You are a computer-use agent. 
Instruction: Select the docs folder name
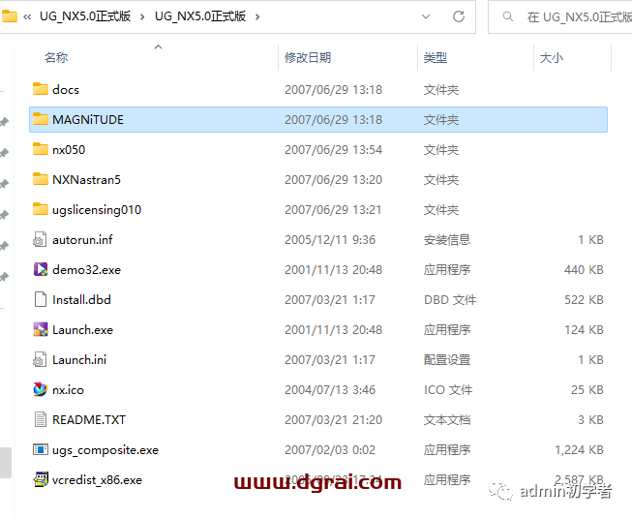click(x=66, y=89)
